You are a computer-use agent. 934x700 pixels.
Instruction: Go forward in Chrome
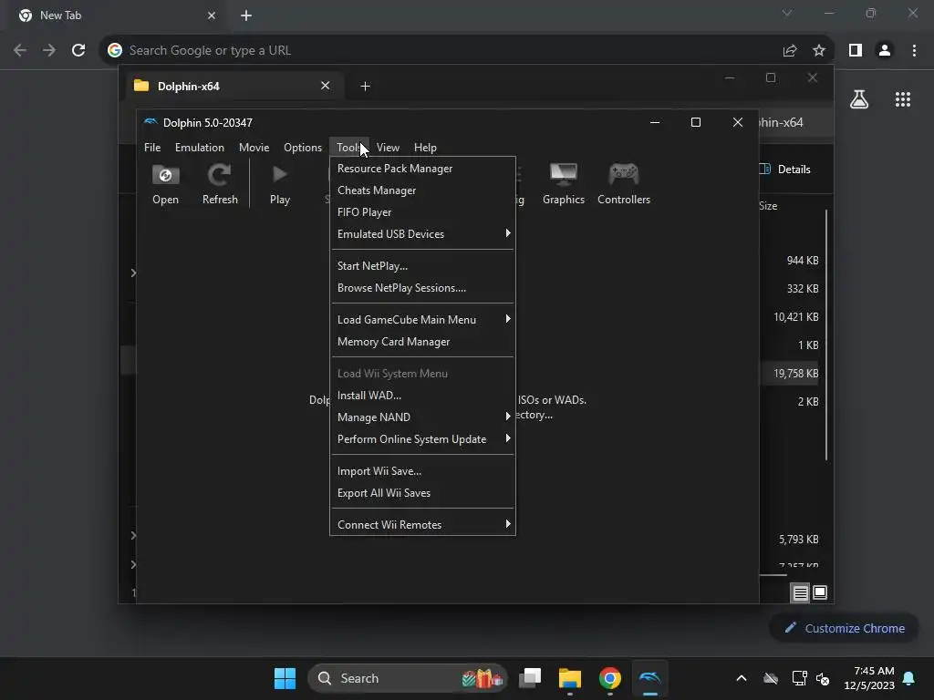(49, 51)
